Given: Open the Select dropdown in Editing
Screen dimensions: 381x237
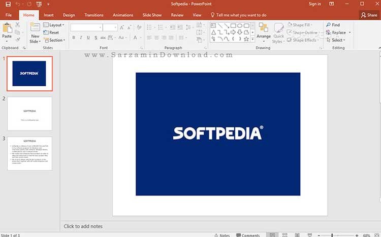Looking at the screenshot, I should click(336, 40).
